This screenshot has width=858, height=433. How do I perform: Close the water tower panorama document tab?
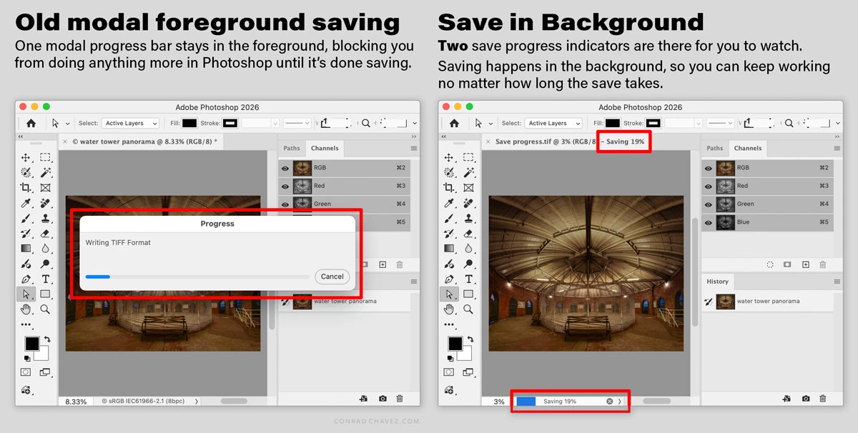pos(64,141)
